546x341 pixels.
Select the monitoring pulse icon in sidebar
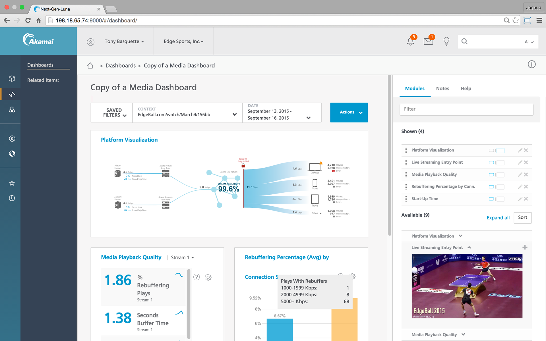[x=12, y=94]
